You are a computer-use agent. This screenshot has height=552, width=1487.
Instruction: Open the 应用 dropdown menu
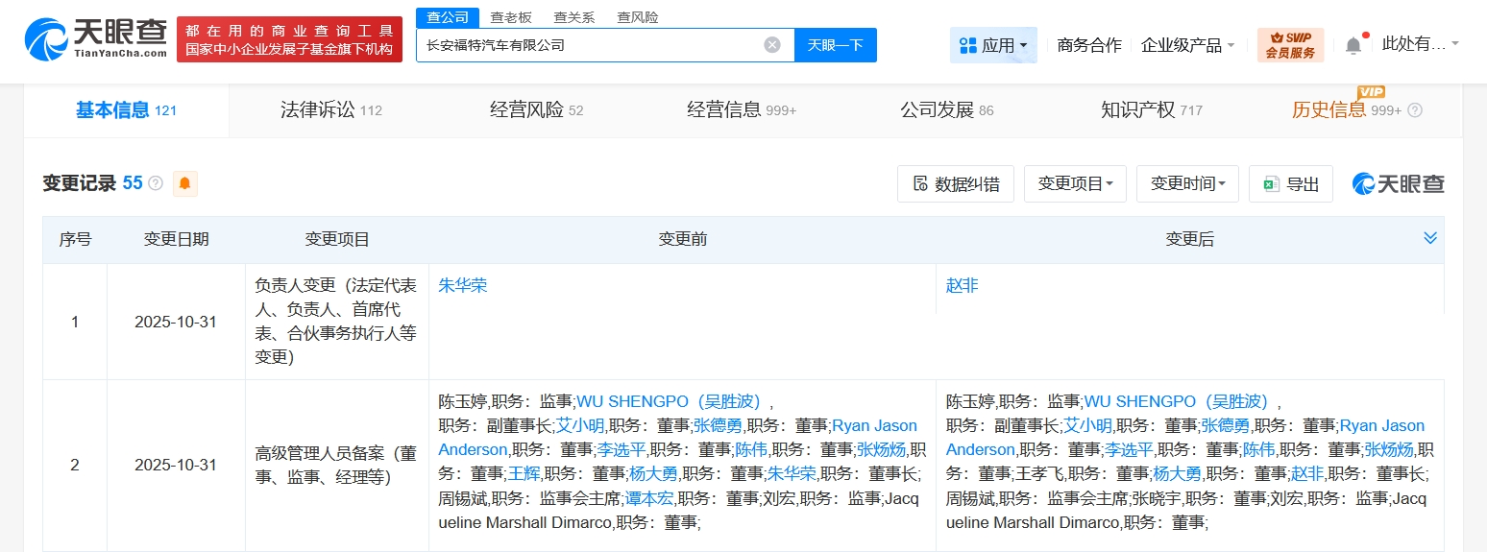point(993,45)
